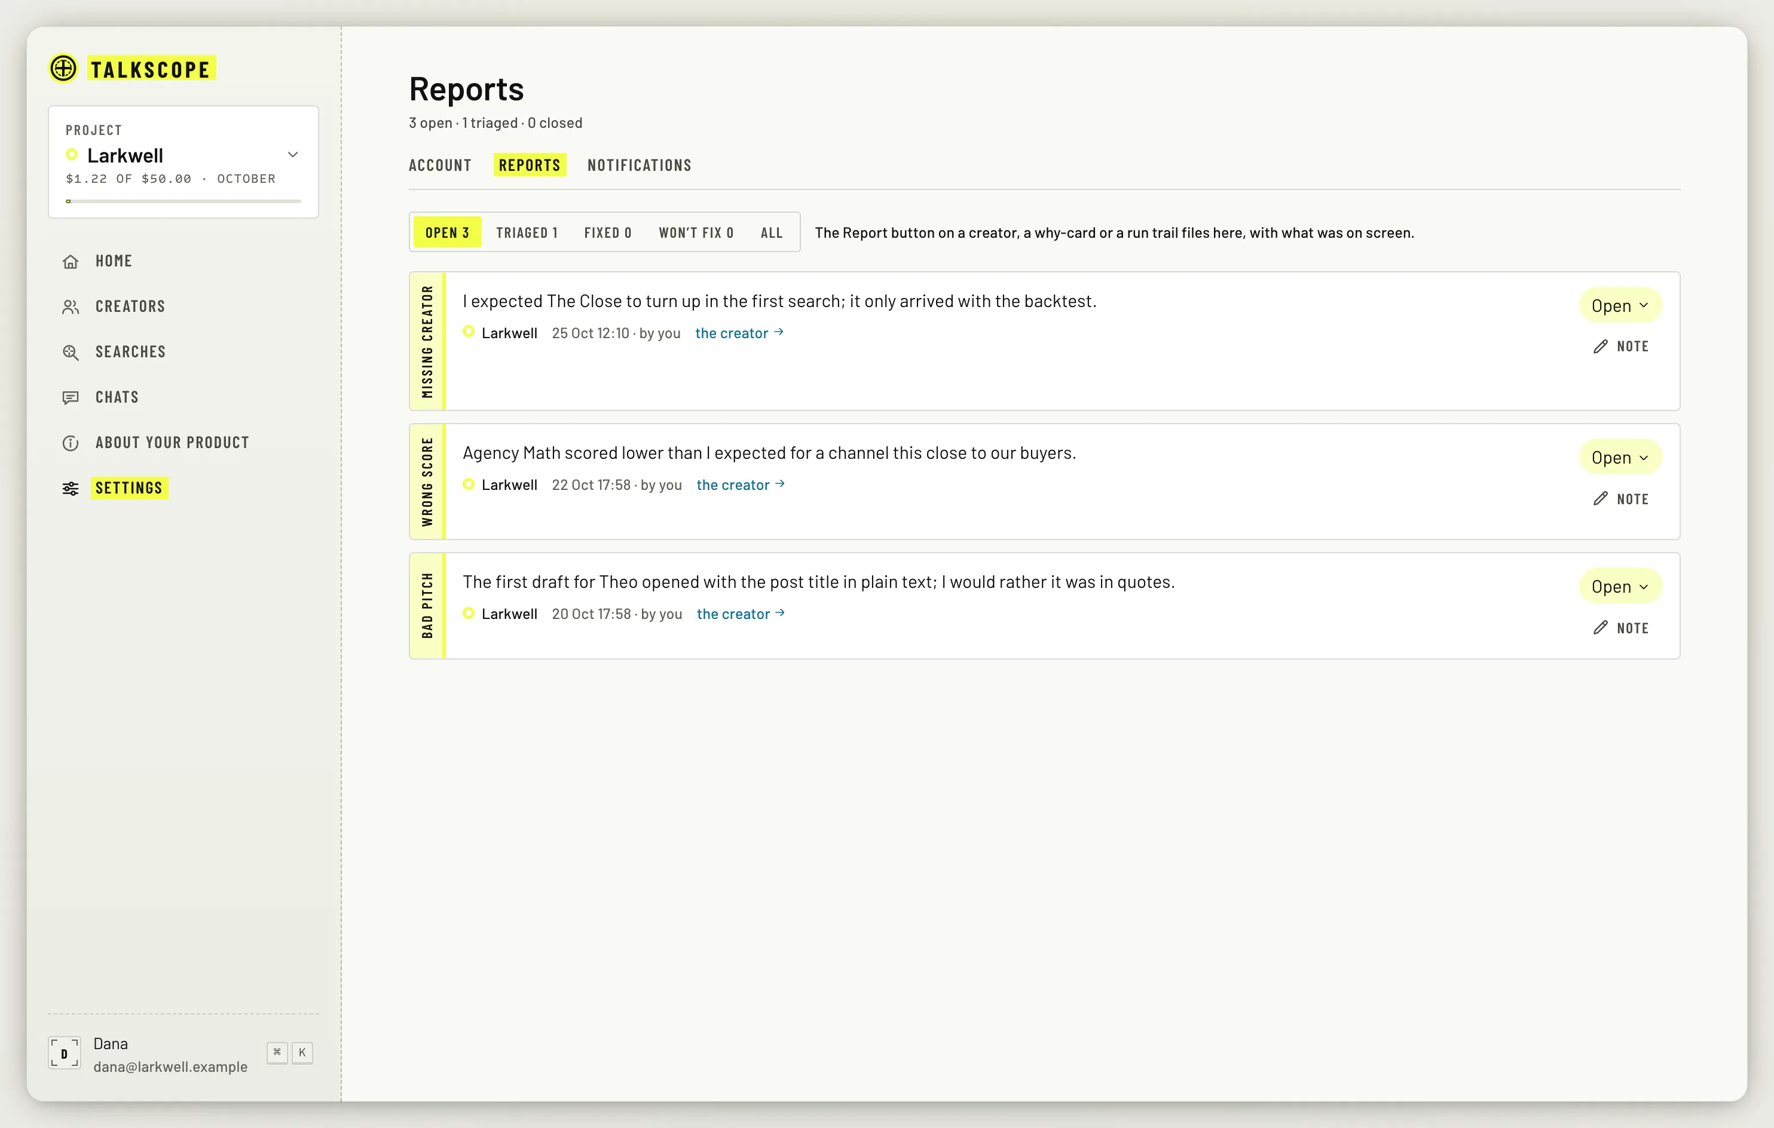This screenshot has width=1774, height=1128.
Task: Click report text about Agency Math score
Action: tap(769, 452)
